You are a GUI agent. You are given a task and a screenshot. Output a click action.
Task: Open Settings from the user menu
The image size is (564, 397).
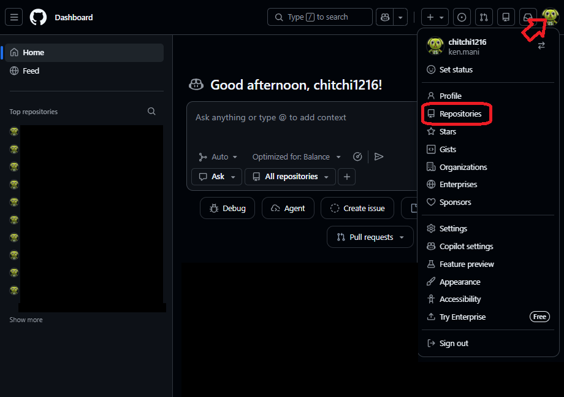(488, 228)
